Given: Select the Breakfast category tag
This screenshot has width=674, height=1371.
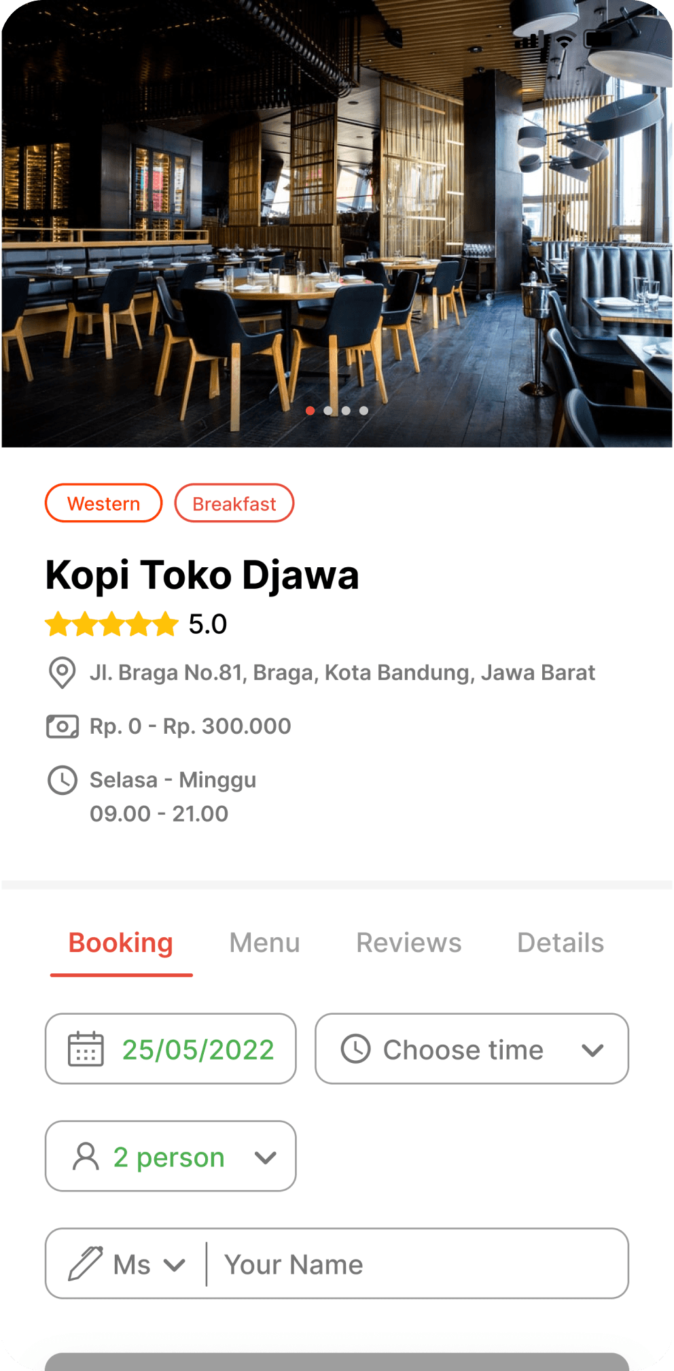Looking at the screenshot, I should (234, 503).
